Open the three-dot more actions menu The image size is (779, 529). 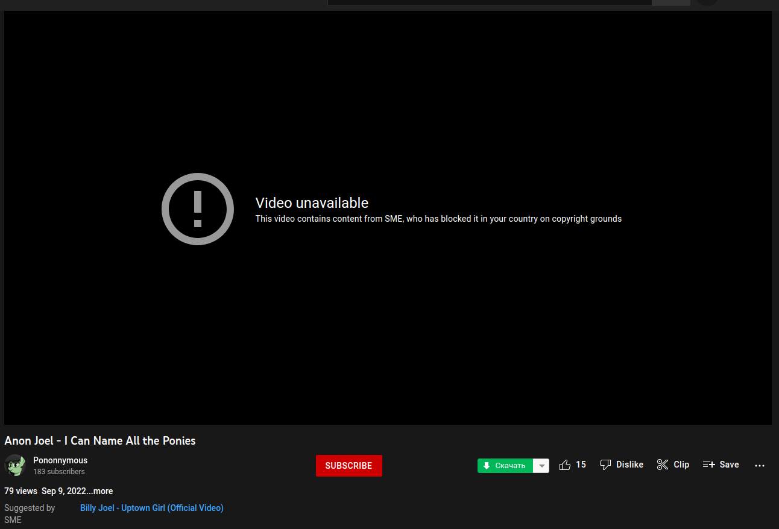pyautogui.click(x=760, y=465)
